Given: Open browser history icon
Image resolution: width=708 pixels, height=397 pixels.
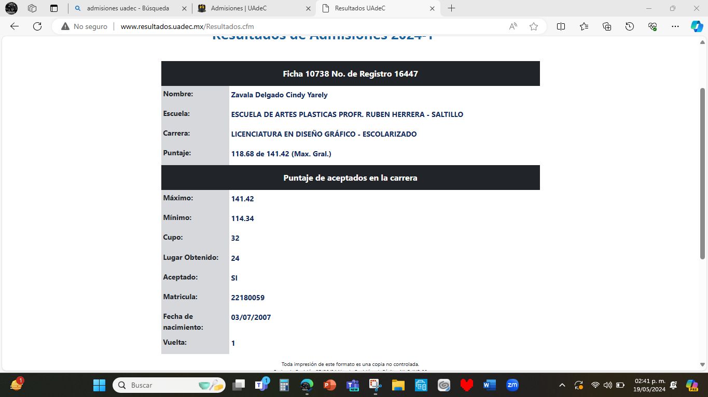Looking at the screenshot, I should pyautogui.click(x=630, y=26).
